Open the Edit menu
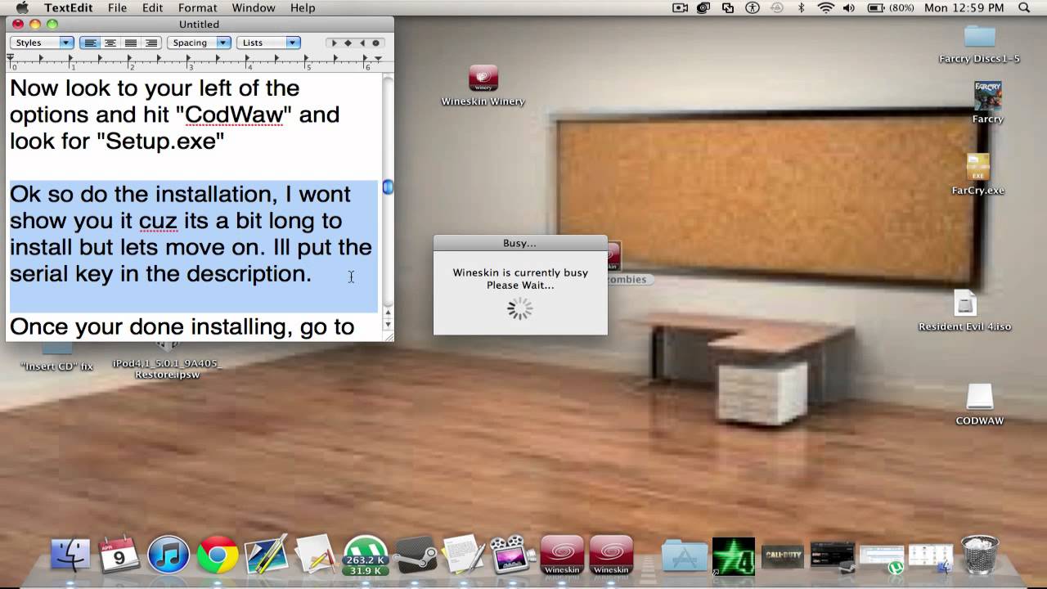This screenshot has width=1047, height=589. (152, 7)
